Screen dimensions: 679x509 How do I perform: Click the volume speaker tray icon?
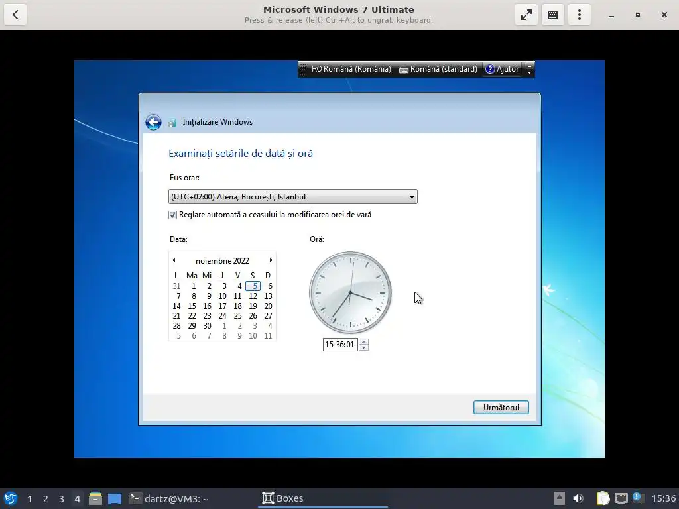click(578, 498)
